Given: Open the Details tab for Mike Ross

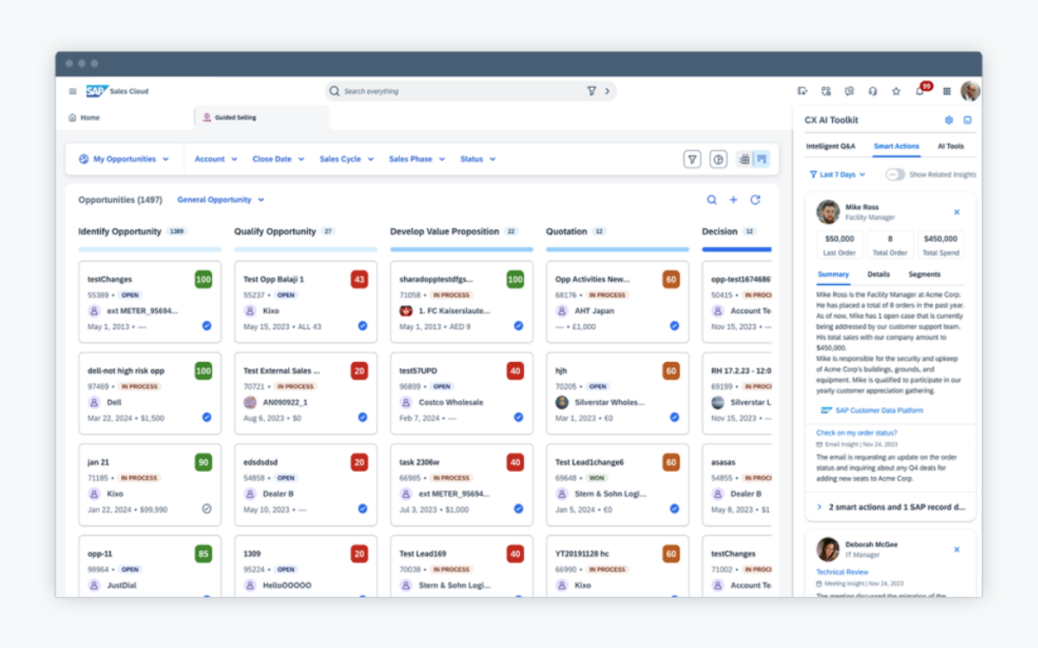Looking at the screenshot, I should (x=878, y=275).
